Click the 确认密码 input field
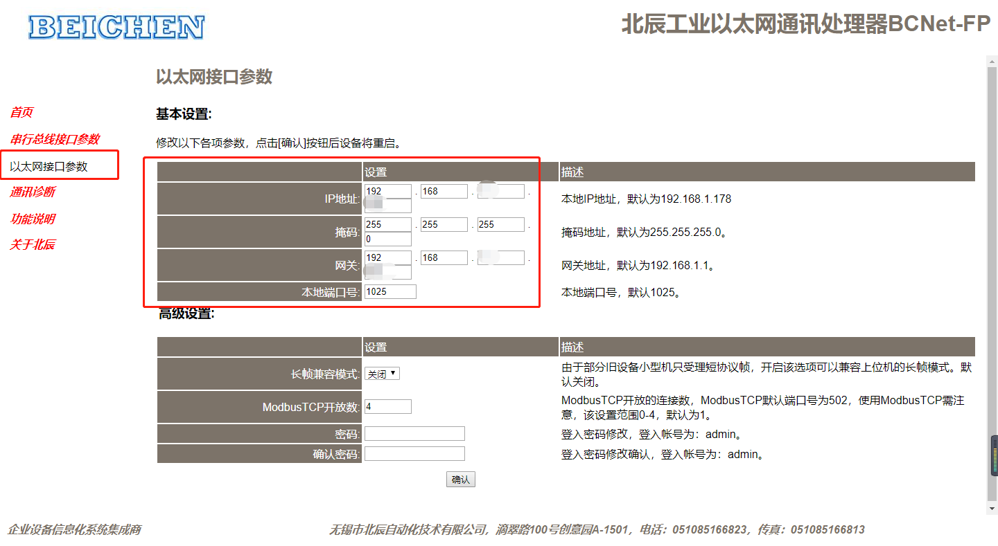Image resolution: width=998 pixels, height=546 pixels. (x=414, y=453)
